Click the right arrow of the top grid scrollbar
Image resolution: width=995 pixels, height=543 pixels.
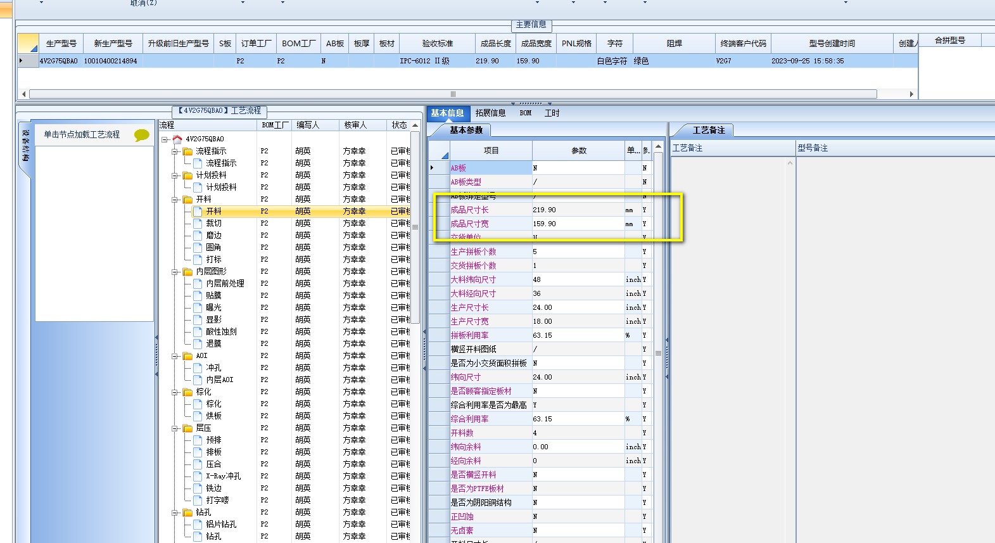coord(911,94)
